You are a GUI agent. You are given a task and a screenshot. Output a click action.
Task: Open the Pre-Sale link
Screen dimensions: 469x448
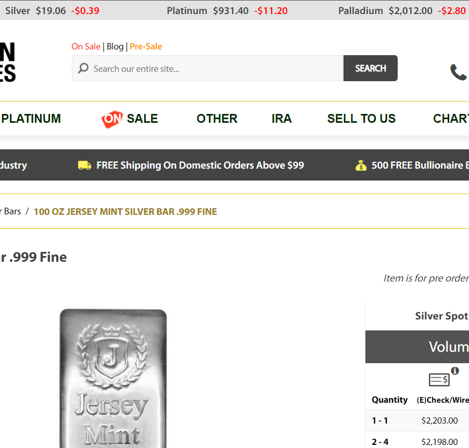(146, 46)
